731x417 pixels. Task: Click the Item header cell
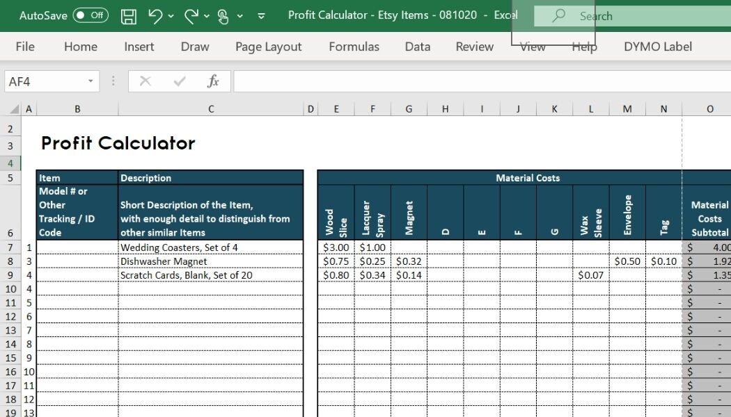77,178
